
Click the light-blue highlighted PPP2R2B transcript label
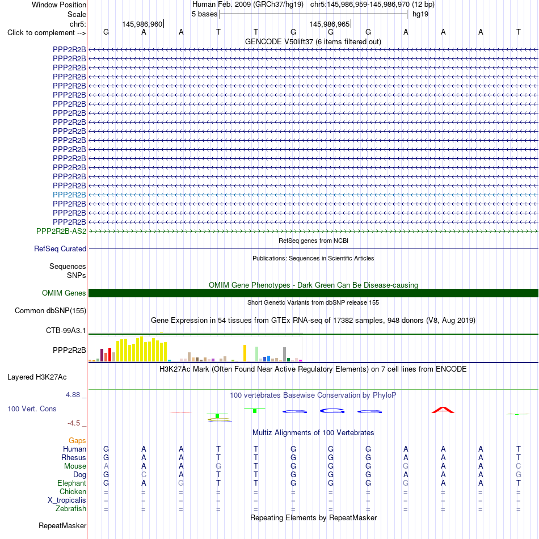coord(69,195)
